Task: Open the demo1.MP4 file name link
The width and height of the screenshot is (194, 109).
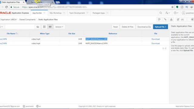Action: pyautogui.click(x=3, y=39)
